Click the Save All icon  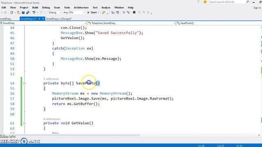click(x=28, y=13)
